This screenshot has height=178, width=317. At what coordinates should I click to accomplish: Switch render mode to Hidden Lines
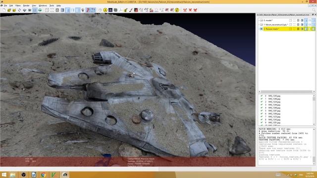[x=62, y=10]
